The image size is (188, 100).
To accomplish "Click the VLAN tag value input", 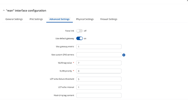I will click(99, 63).
